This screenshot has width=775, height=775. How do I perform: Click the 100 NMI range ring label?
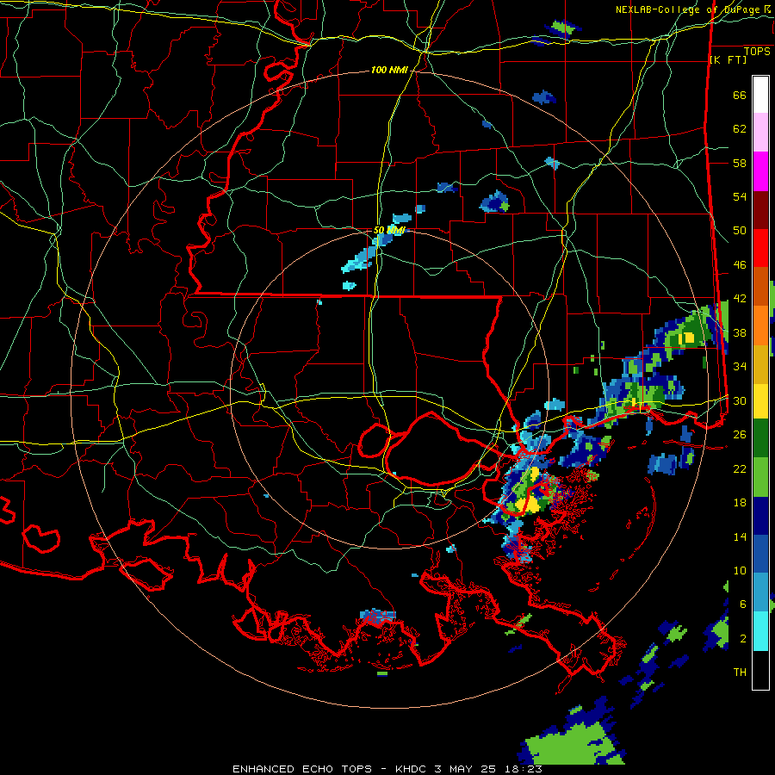tap(389, 70)
